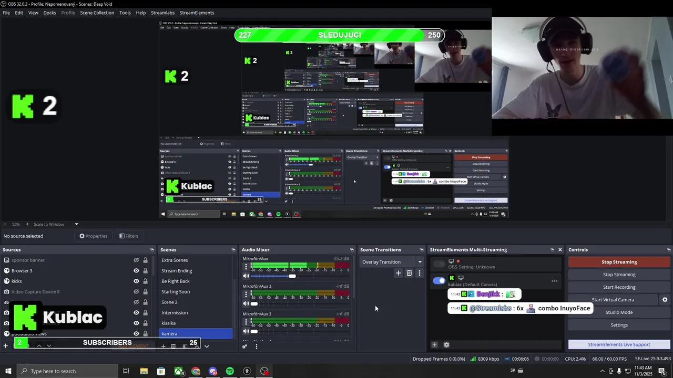
Task: Hide the Browser 3 source
Action: [136, 271]
